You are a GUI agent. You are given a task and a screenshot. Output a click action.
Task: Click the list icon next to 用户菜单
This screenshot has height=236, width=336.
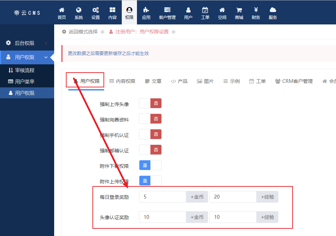(x=10, y=82)
